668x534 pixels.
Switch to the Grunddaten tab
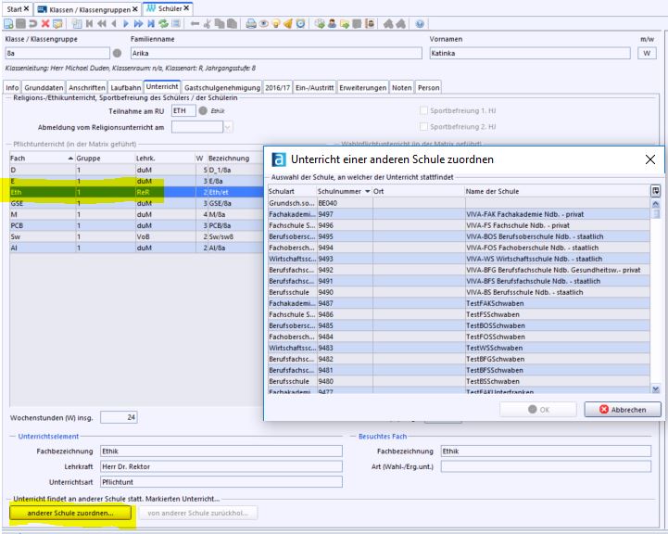pos(44,87)
